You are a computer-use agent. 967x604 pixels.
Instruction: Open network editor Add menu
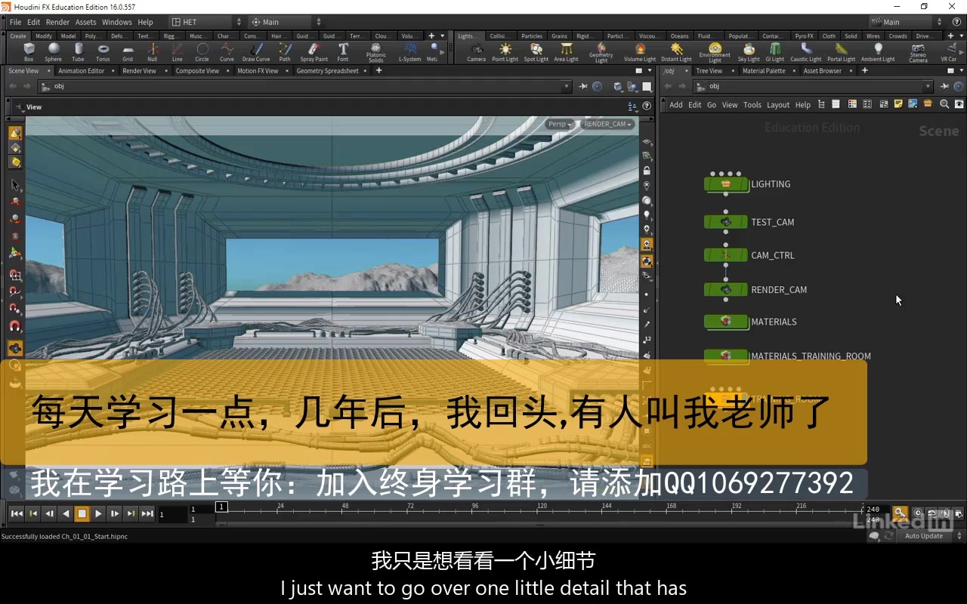675,105
